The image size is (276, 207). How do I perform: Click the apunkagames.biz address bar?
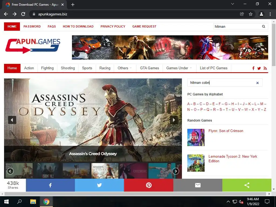[134, 14]
